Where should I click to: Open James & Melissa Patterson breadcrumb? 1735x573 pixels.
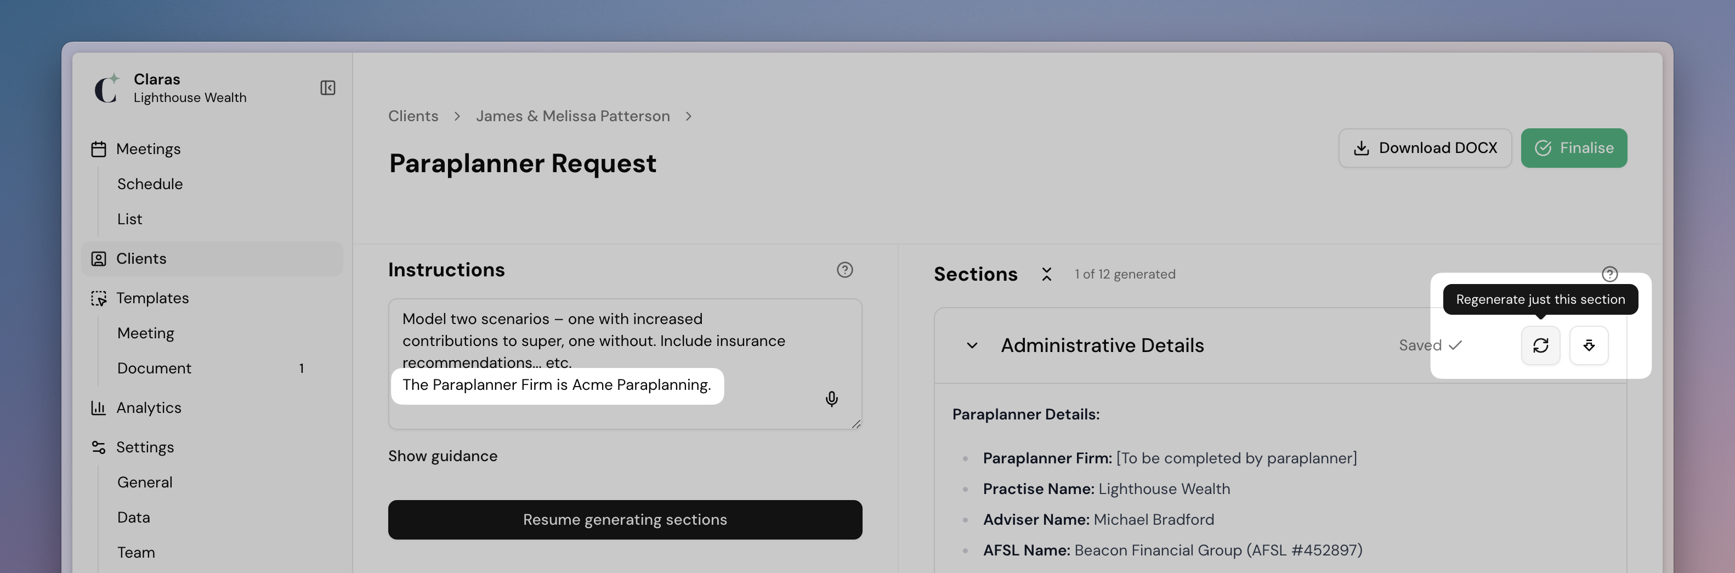pyautogui.click(x=572, y=116)
